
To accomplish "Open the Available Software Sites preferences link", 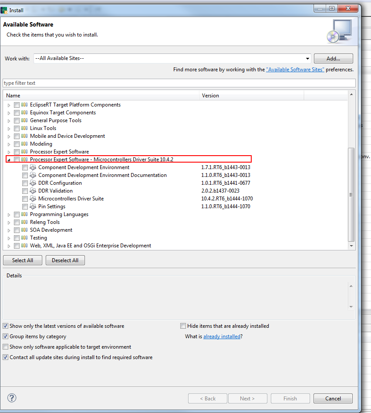I will coord(295,70).
